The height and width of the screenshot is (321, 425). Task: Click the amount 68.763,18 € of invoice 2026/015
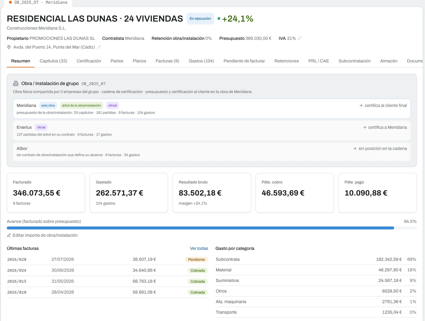144,281
